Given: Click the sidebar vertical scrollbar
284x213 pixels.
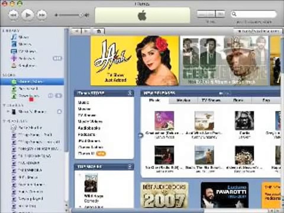Looking at the screenshot, I should [x=66, y=90].
